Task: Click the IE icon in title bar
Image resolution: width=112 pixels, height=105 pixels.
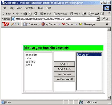Action: 3,3
